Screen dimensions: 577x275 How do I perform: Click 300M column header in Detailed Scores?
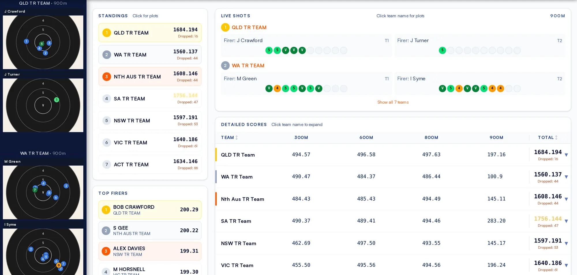[x=301, y=138]
